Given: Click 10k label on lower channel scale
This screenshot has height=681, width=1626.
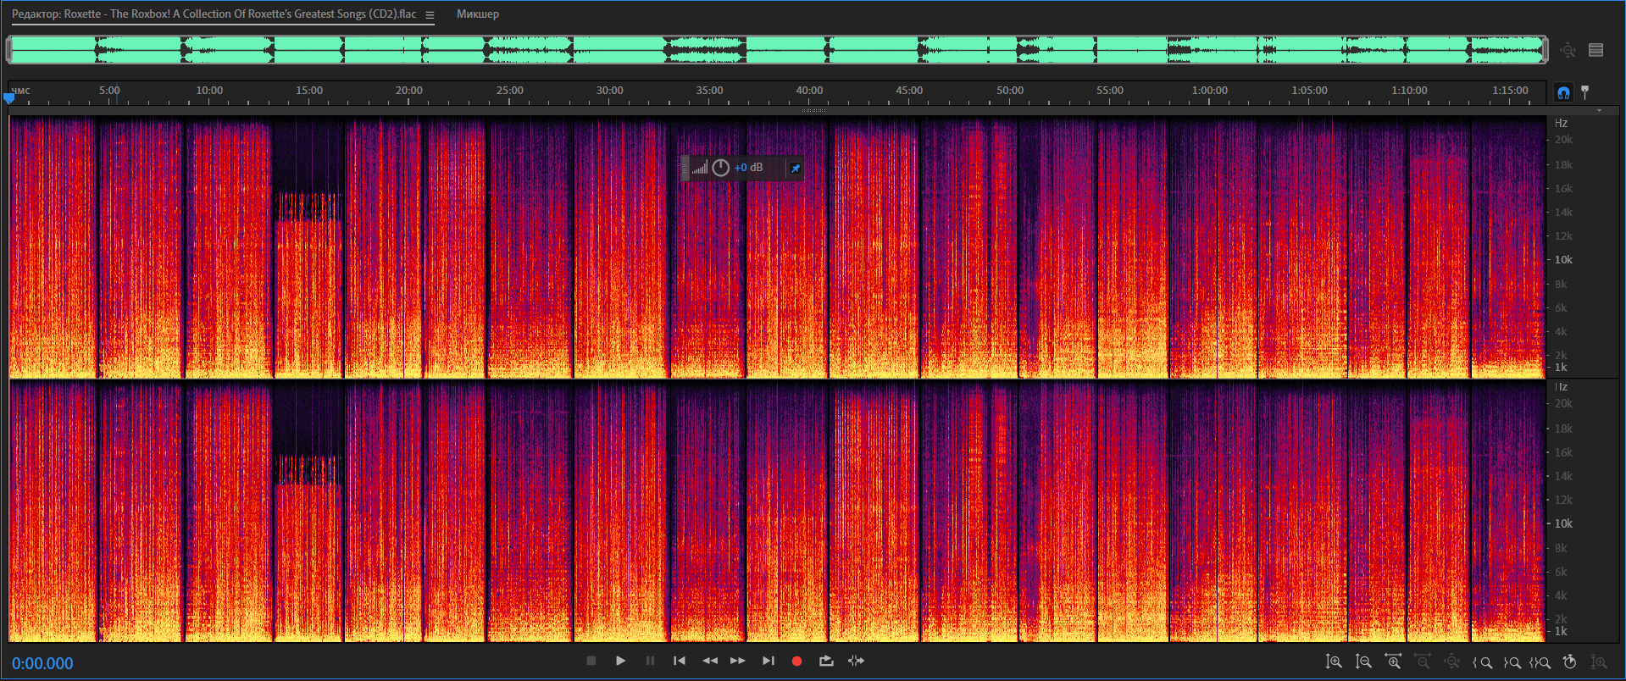Looking at the screenshot, I should pos(1563,523).
